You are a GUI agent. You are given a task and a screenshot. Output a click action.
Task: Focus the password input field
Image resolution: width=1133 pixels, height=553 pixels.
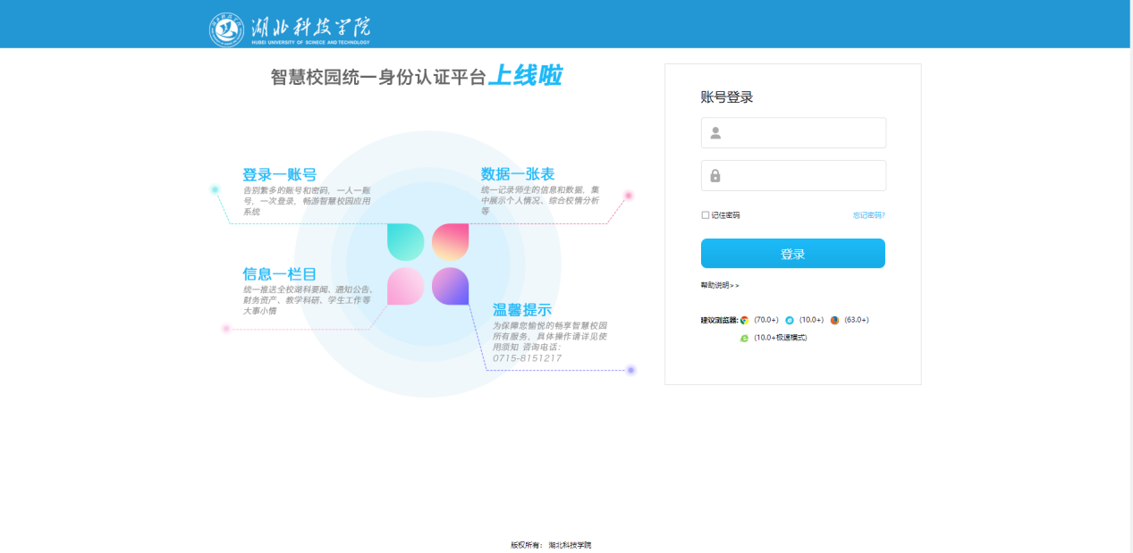click(x=793, y=176)
